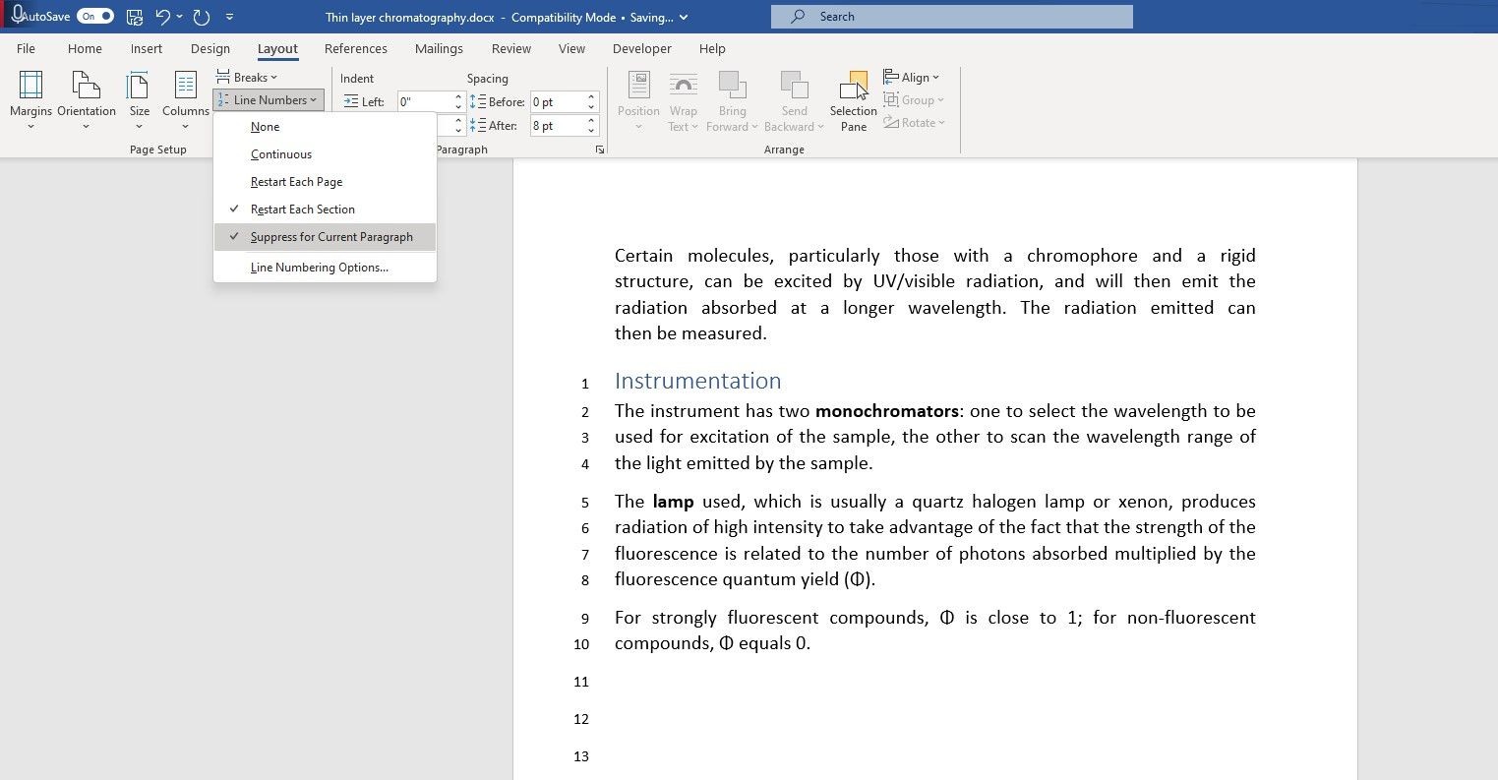Increase the Spacing After value

pos(591,121)
